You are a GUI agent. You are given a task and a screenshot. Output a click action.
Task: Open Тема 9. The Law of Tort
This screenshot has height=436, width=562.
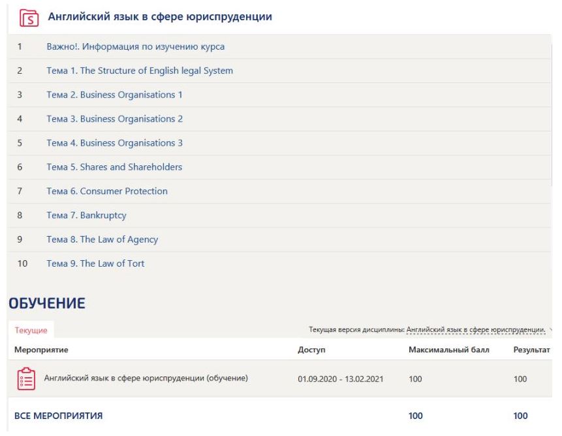tap(95, 264)
